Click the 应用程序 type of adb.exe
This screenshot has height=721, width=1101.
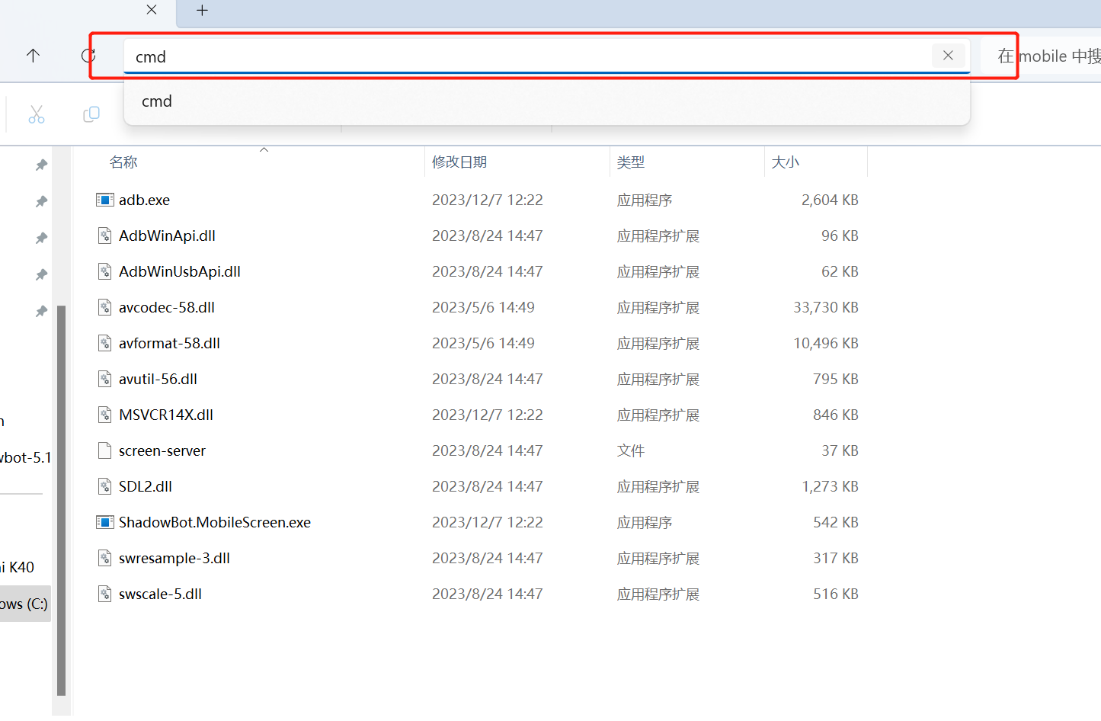pyautogui.click(x=645, y=200)
